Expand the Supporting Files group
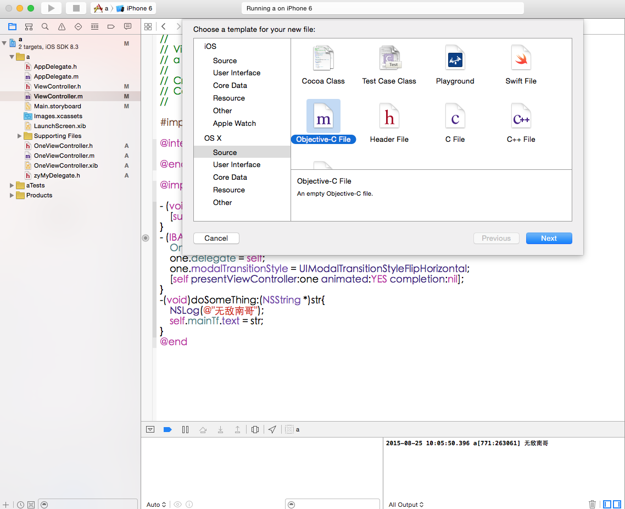 click(19, 136)
